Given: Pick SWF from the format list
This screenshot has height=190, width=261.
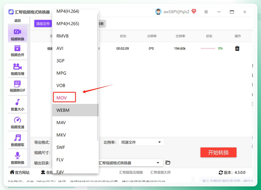Looking at the screenshot, I should tap(75, 147).
